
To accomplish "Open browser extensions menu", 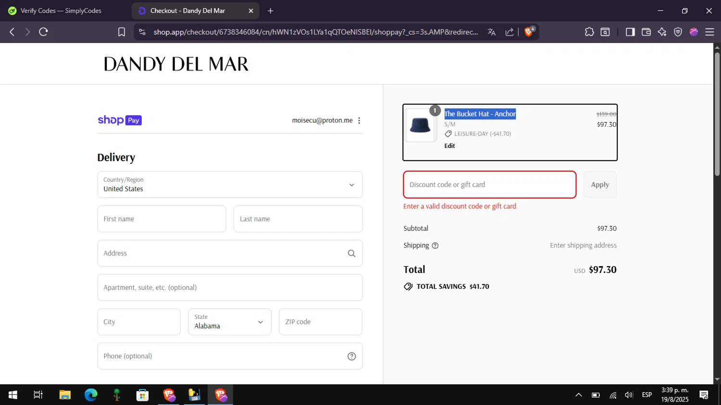I will coord(589,32).
